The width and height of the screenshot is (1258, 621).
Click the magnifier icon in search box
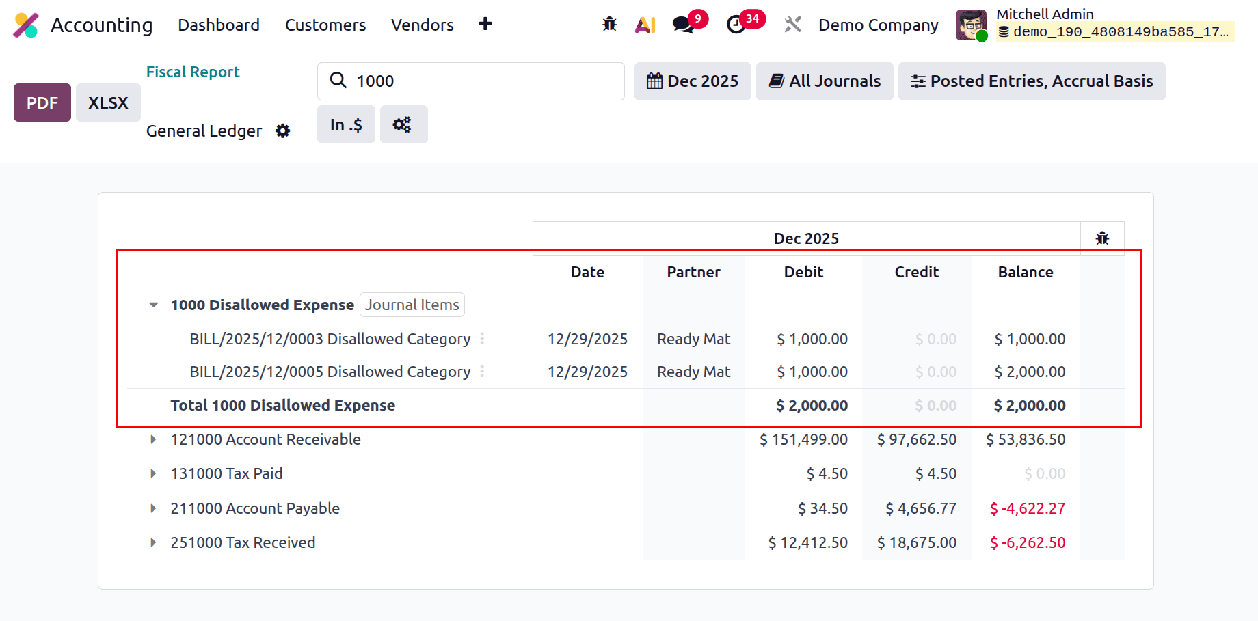pyautogui.click(x=338, y=81)
